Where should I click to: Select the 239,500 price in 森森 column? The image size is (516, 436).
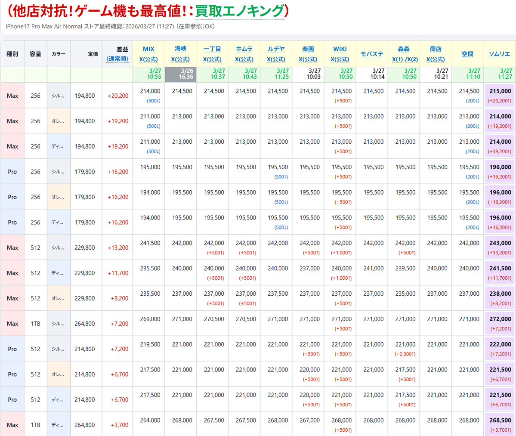point(405,269)
